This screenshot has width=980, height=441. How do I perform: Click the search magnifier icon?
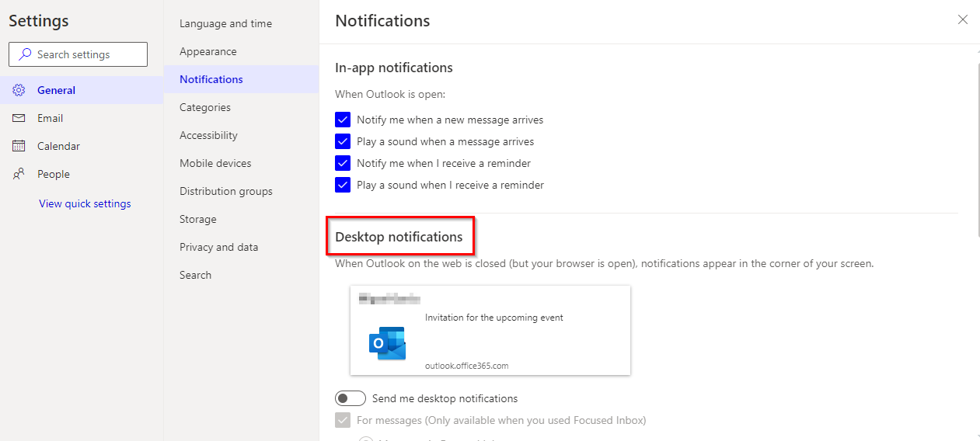[x=25, y=54]
